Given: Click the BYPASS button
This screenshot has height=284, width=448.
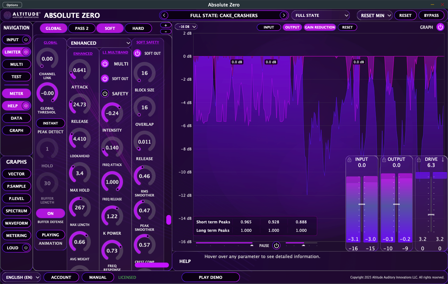Looking at the screenshot, I should [x=431, y=15].
